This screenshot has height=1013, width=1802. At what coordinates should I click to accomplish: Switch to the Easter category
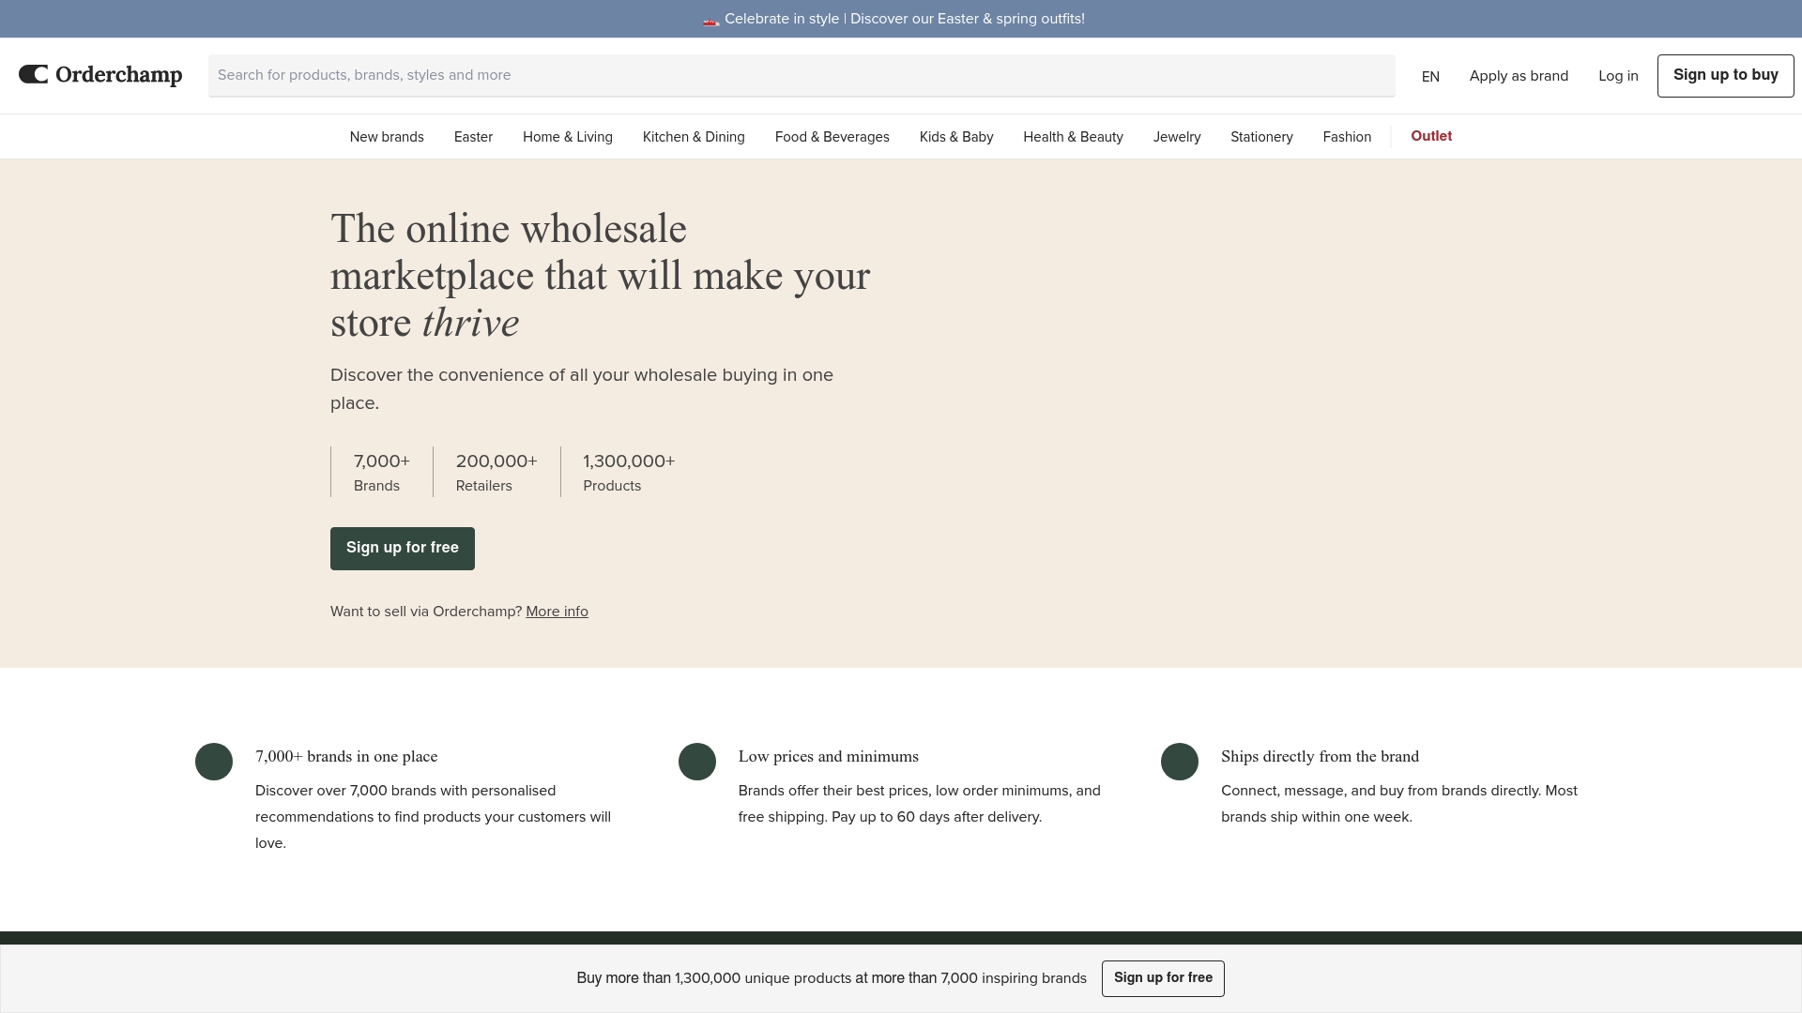[x=473, y=136]
